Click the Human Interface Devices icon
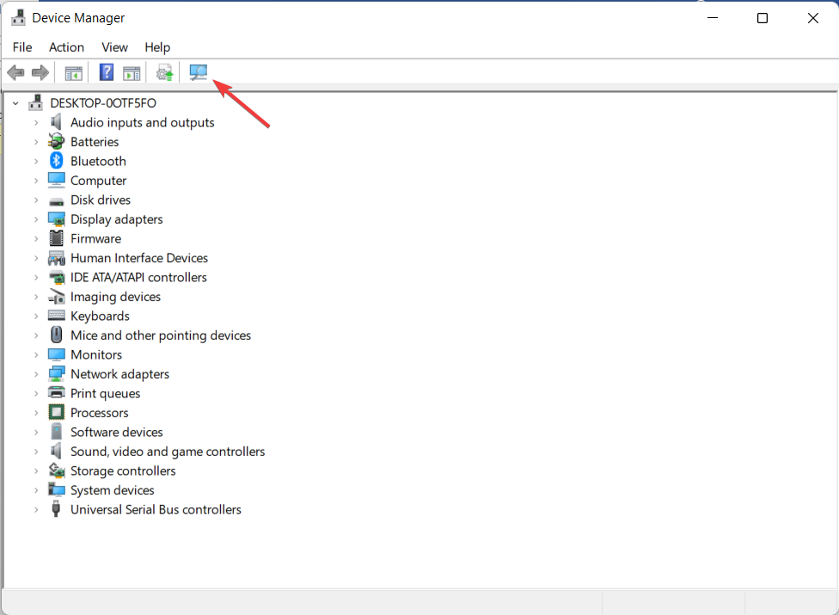Screen dimensions: 839x615 (56, 259)
